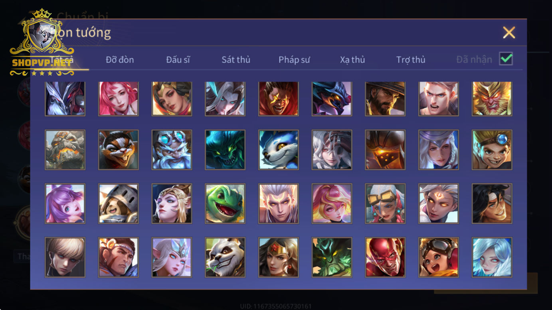Choose the red-masked Flash hero portrait
The image size is (552, 310).
coord(386,257)
